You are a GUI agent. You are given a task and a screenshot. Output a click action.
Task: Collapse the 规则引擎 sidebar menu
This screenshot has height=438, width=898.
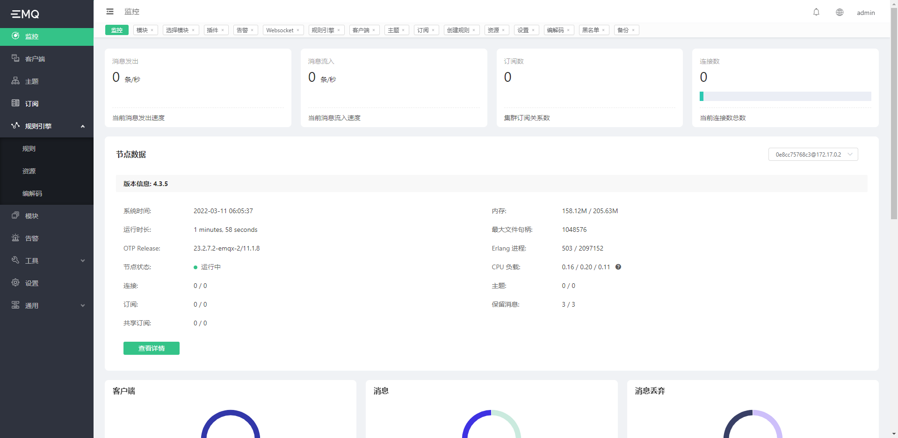(x=83, y=126)
